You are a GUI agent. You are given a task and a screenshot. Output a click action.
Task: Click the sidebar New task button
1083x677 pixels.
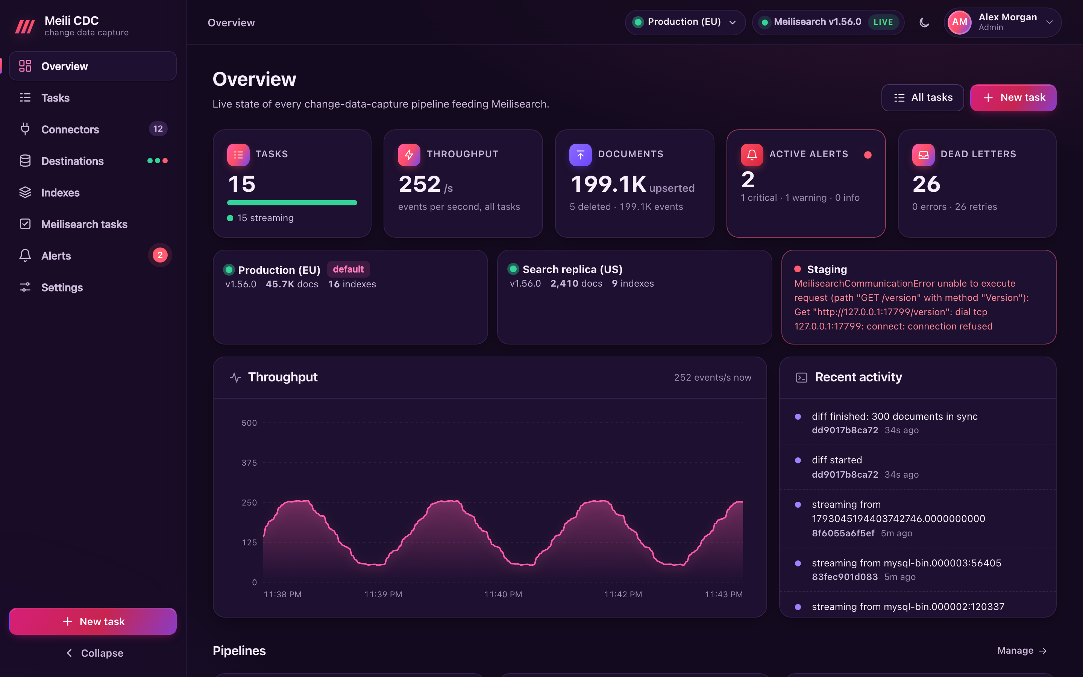(93, 621)
